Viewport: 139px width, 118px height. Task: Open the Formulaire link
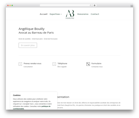click(x=96, y=64)
